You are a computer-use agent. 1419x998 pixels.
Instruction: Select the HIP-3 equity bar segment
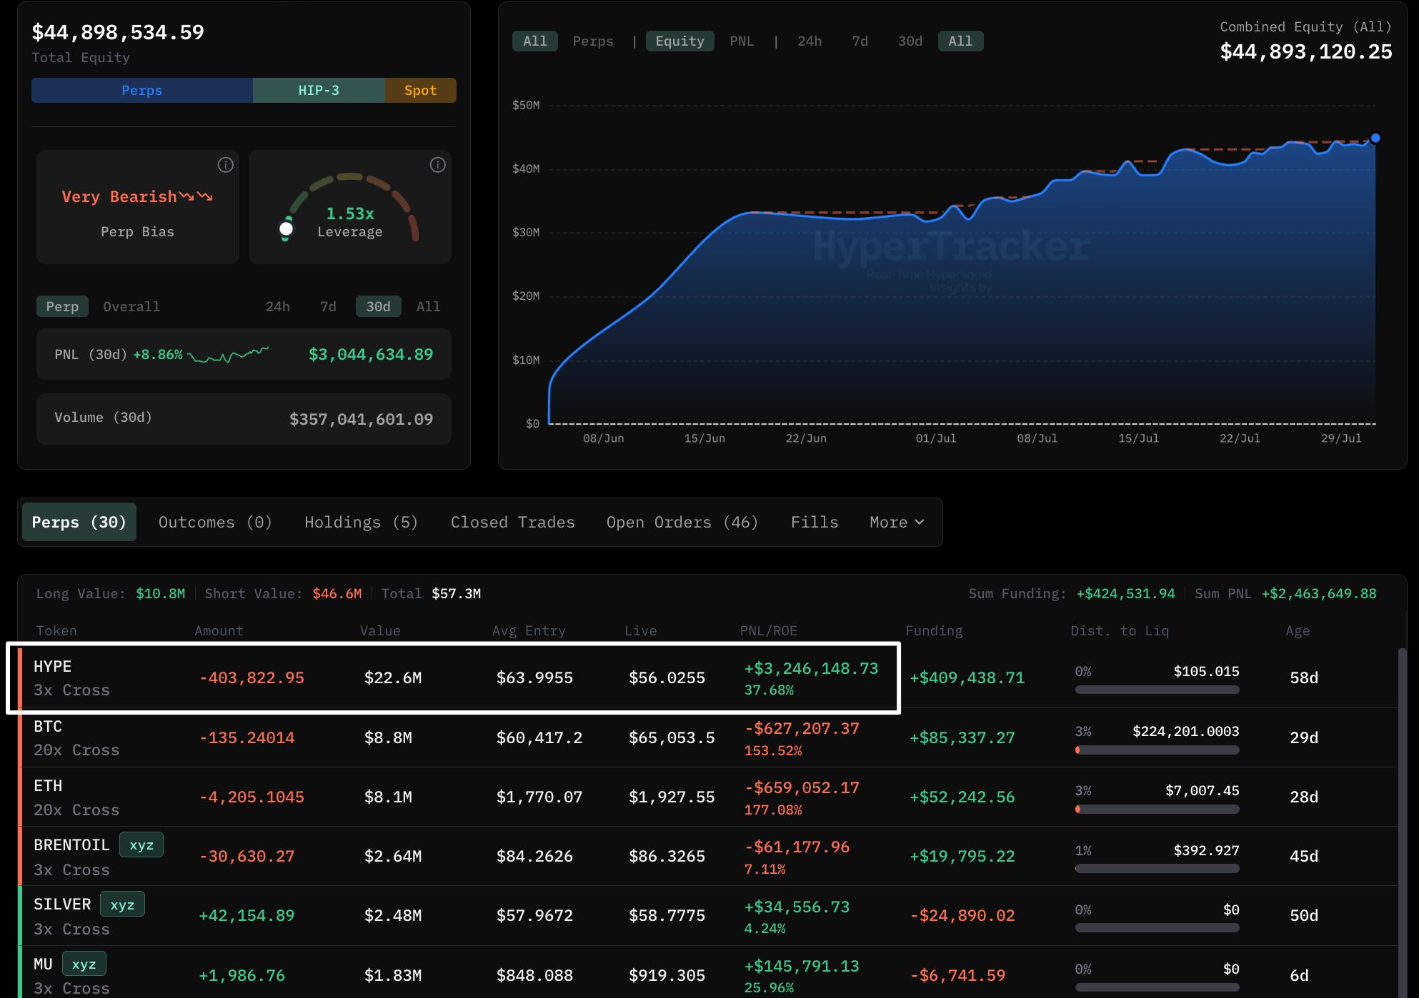pos(319,91)
